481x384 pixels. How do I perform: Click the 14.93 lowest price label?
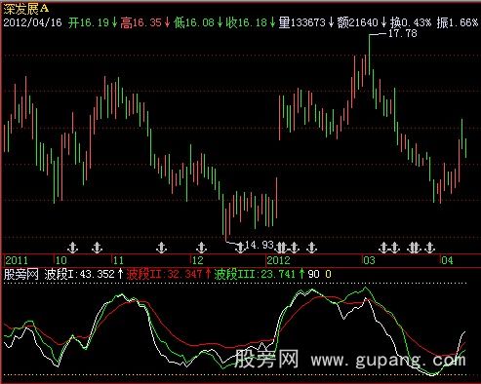260,245
